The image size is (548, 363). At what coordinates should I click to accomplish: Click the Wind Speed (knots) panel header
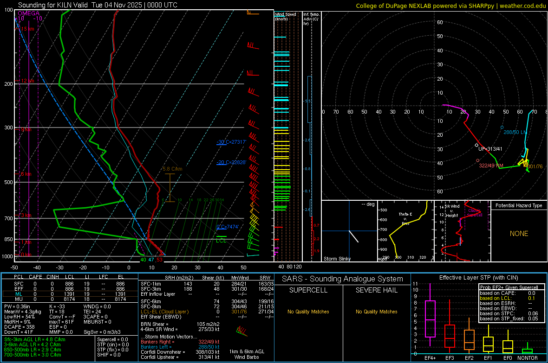pos(285,16)
